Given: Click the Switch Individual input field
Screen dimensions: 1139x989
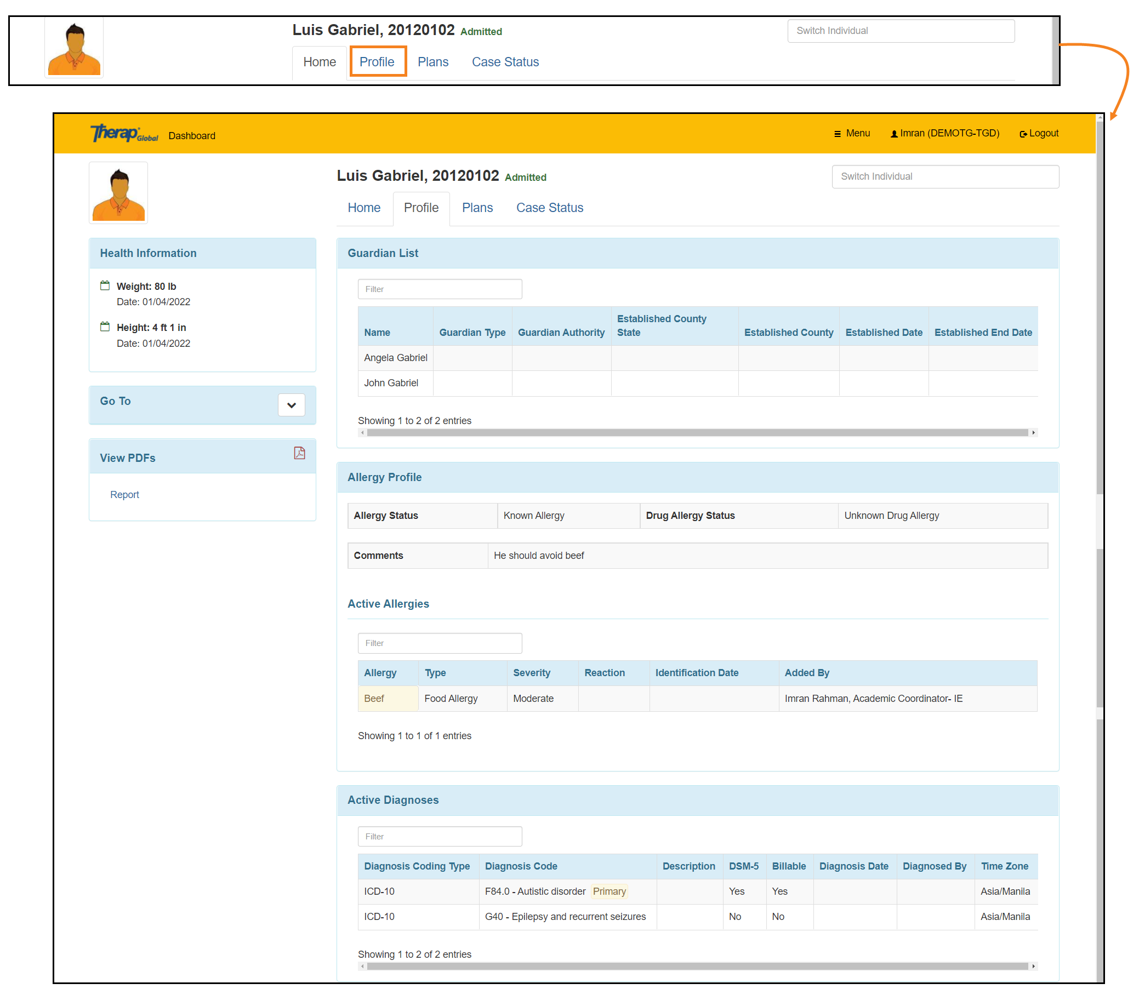Looking at the screenshot, I should coord(944,176).
